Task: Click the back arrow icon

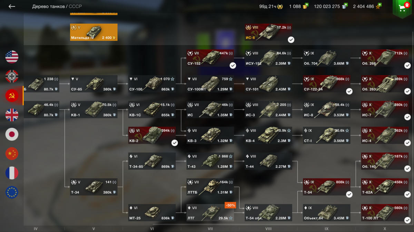Action: [x=12, y=7]
